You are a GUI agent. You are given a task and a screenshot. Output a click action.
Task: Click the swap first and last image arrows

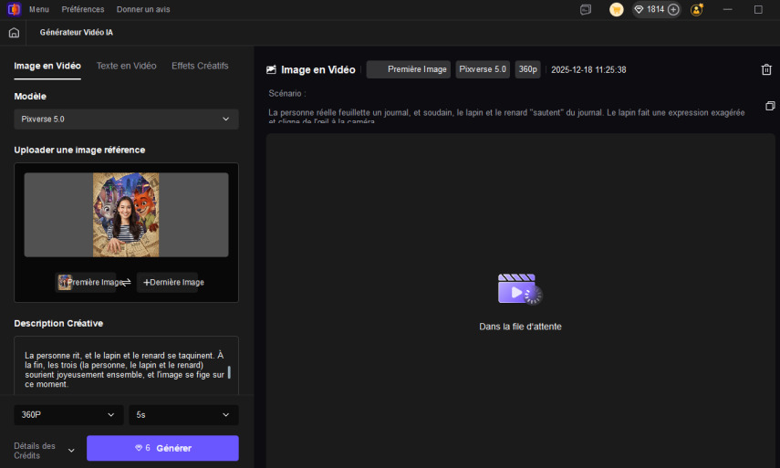(127, 283)
